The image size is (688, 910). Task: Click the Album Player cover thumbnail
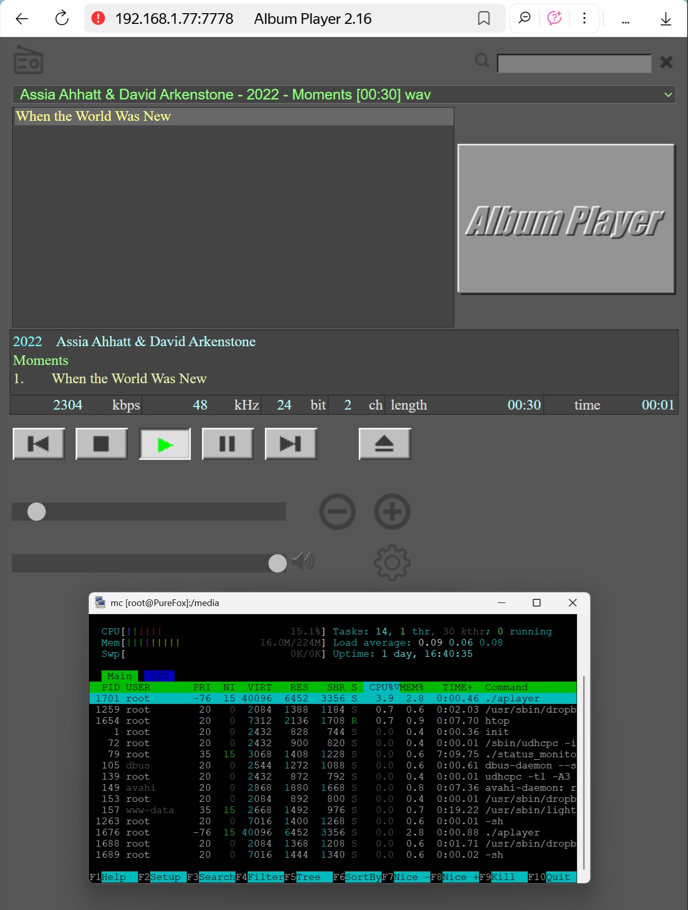coord(566,219)
